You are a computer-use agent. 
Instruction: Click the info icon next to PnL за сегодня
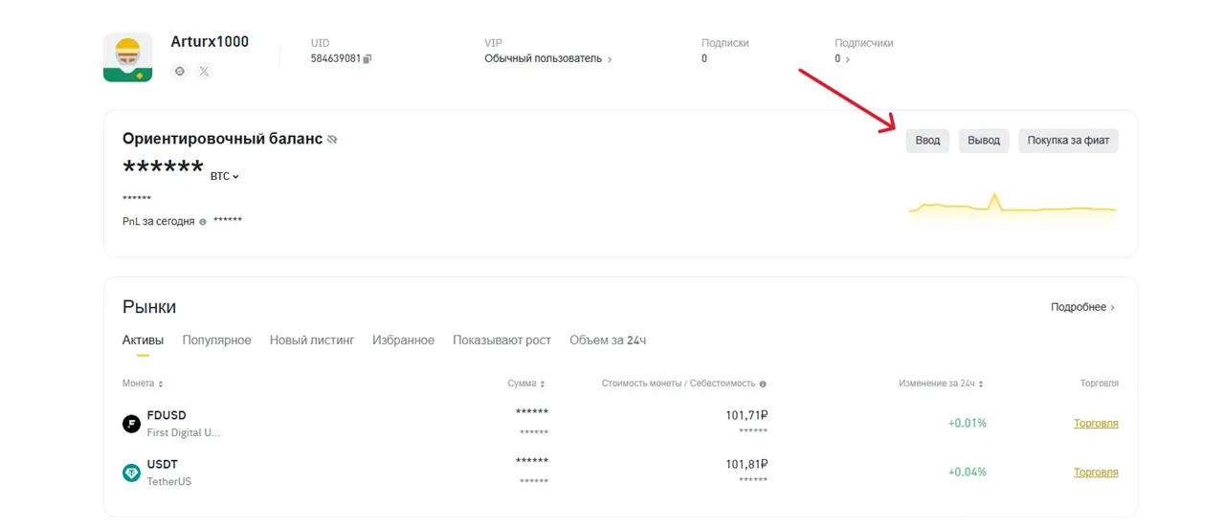coord(203,221)
